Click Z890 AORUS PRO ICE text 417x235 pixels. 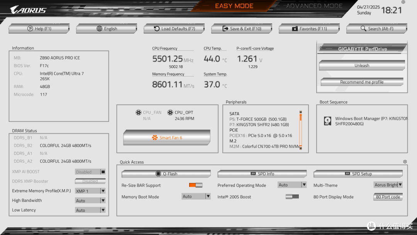click(60, 58)
